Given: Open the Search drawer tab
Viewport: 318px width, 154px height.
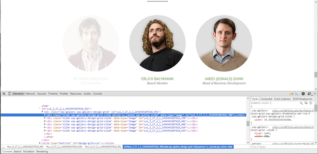Looking at the screenshot, I should point(17,152).
